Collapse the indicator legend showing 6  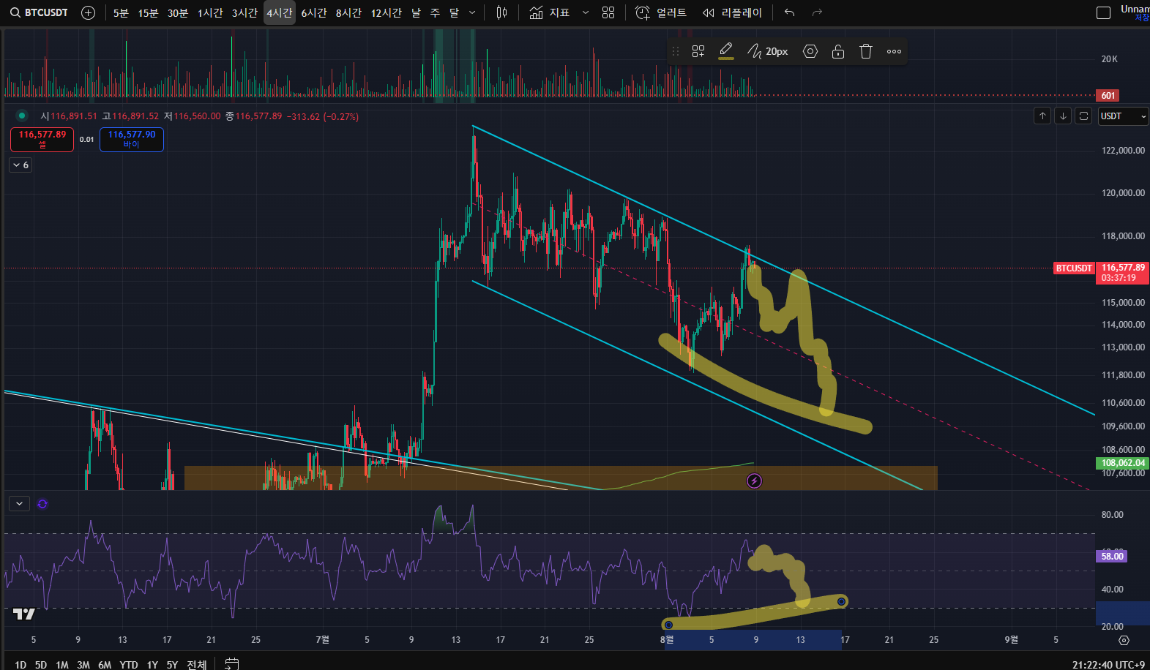[x=20, y=165]
